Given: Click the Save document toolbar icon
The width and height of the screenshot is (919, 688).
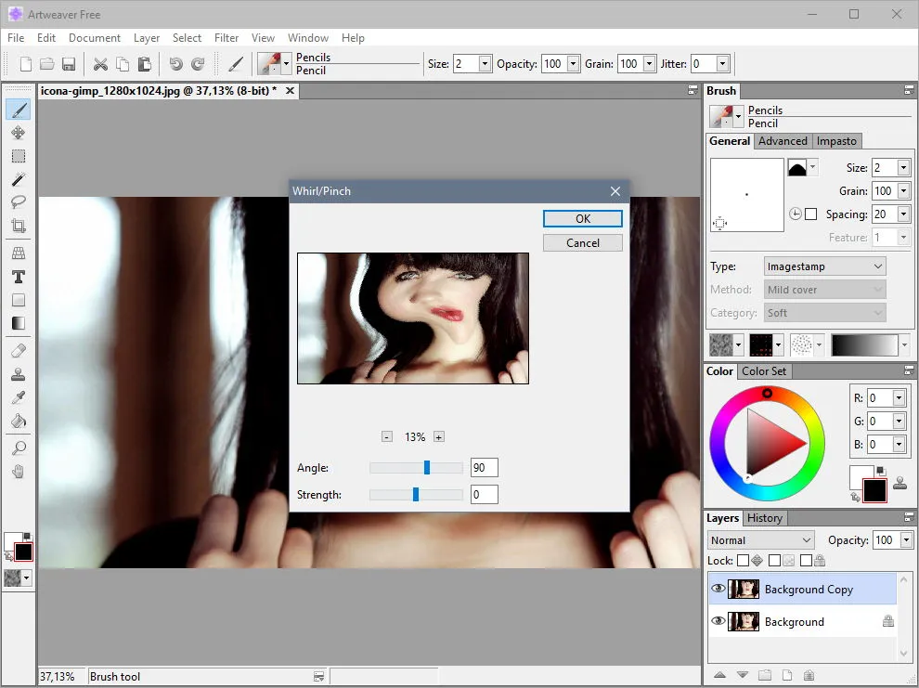Looking at the screenshot, I should (69, 64).
